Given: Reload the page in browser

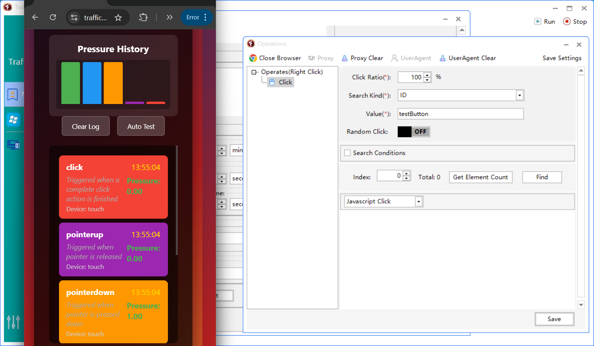Looking at the screenshot, I should [x=53, y=17].
